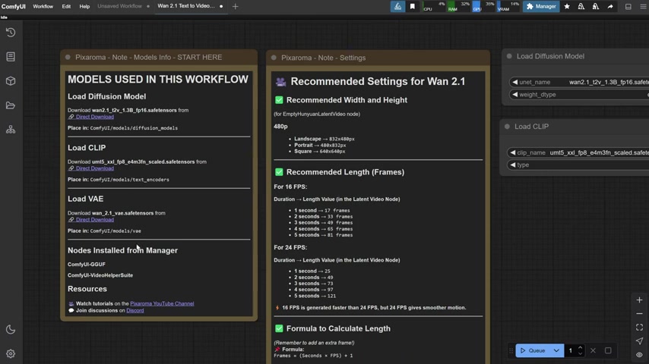Click the Formula to Calculate Length heading

(x=338, y=329)
